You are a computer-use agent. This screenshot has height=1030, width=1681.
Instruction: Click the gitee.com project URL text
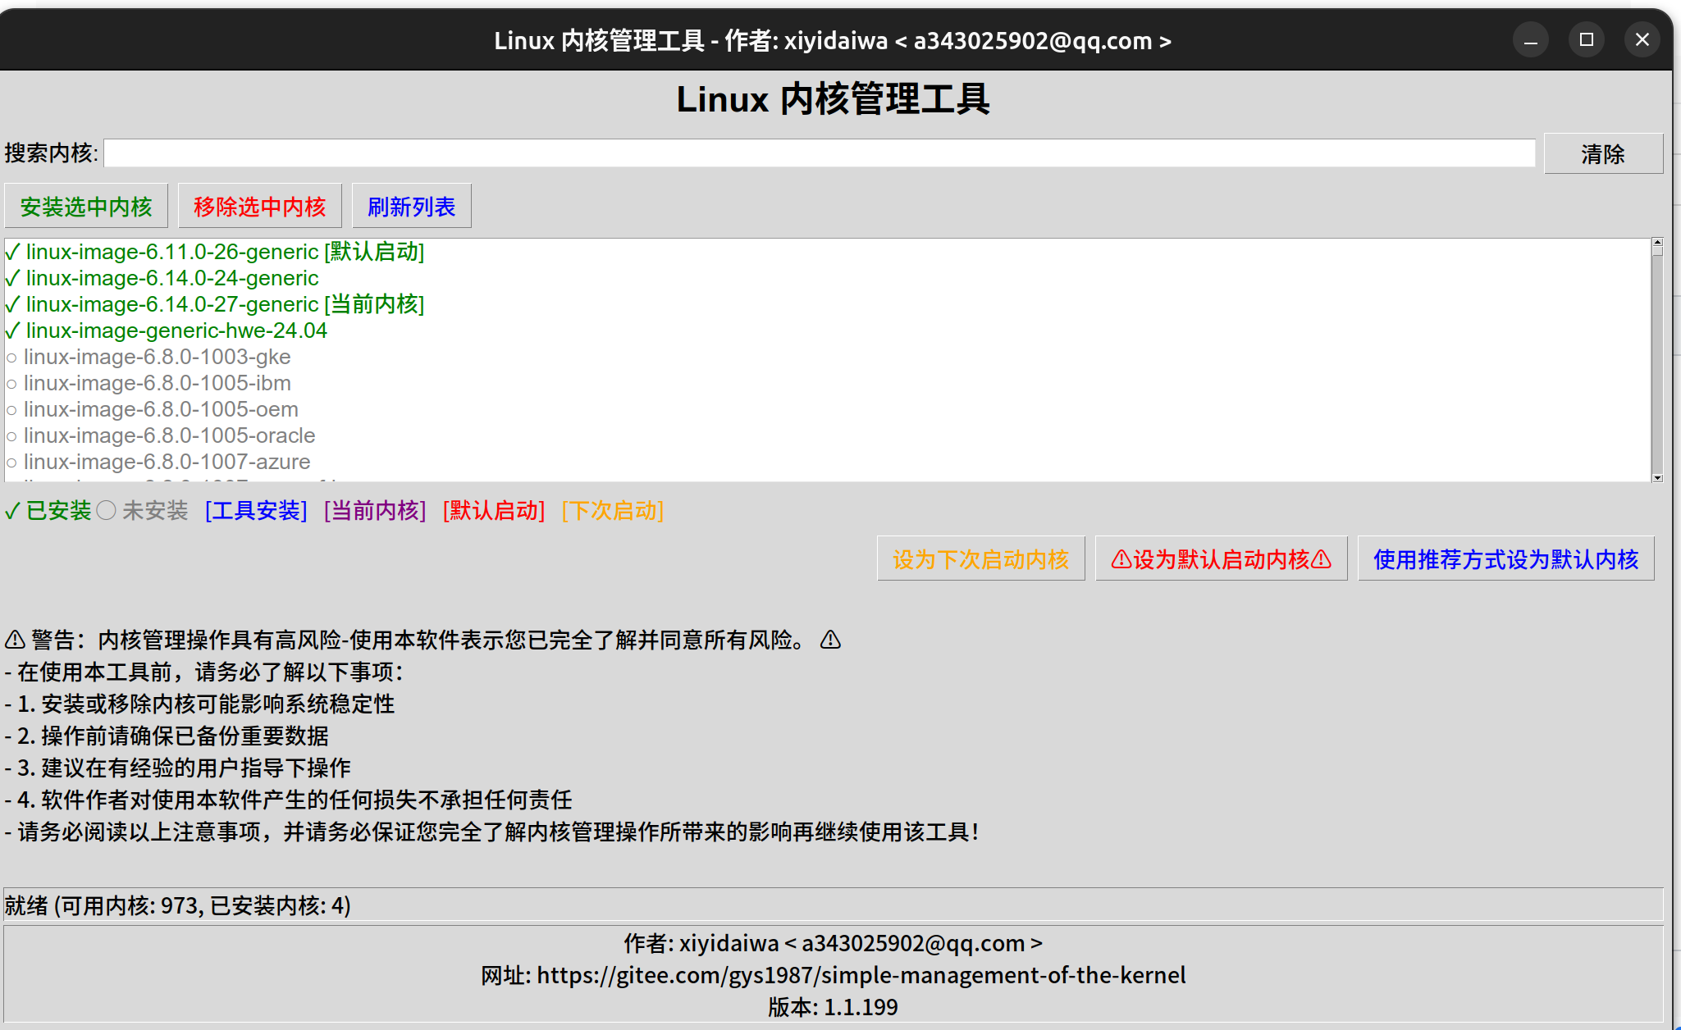pos(861,975)
